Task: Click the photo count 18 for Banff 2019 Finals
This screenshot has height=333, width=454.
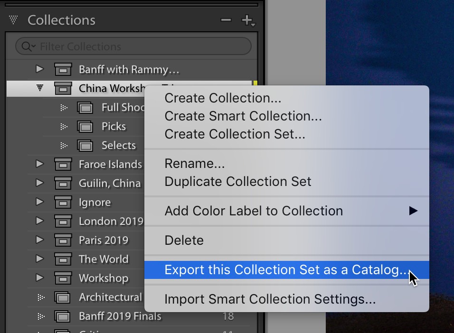Action: [228, 316]
